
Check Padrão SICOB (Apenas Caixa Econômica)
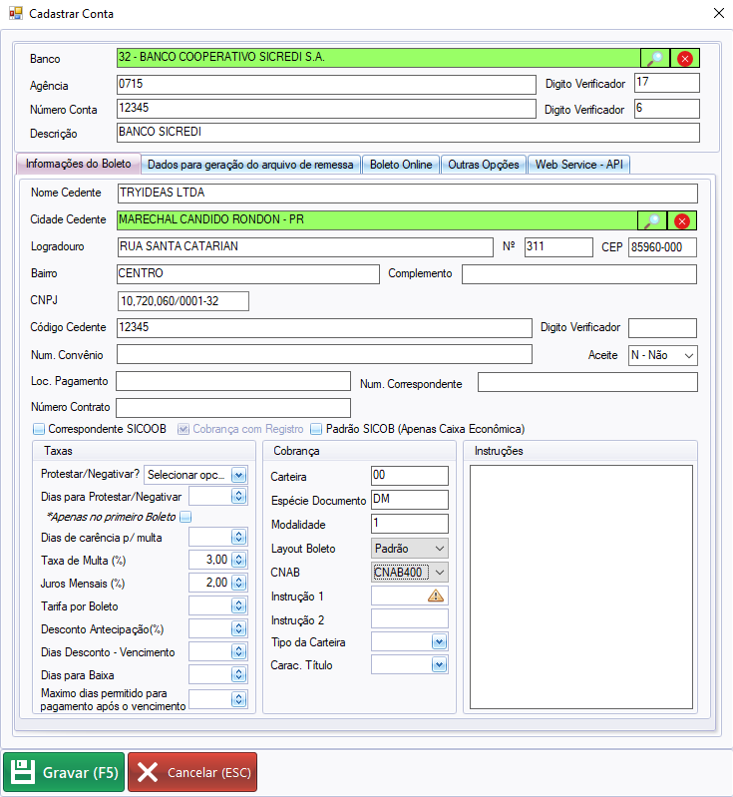click(316, 429)
